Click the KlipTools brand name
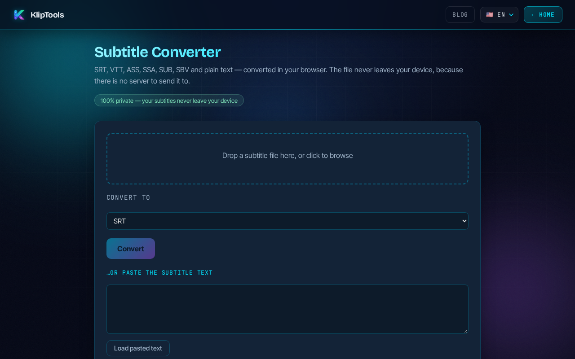Image resolution: width=575 pixels, height=359 pixels. (x=47, y=15)
